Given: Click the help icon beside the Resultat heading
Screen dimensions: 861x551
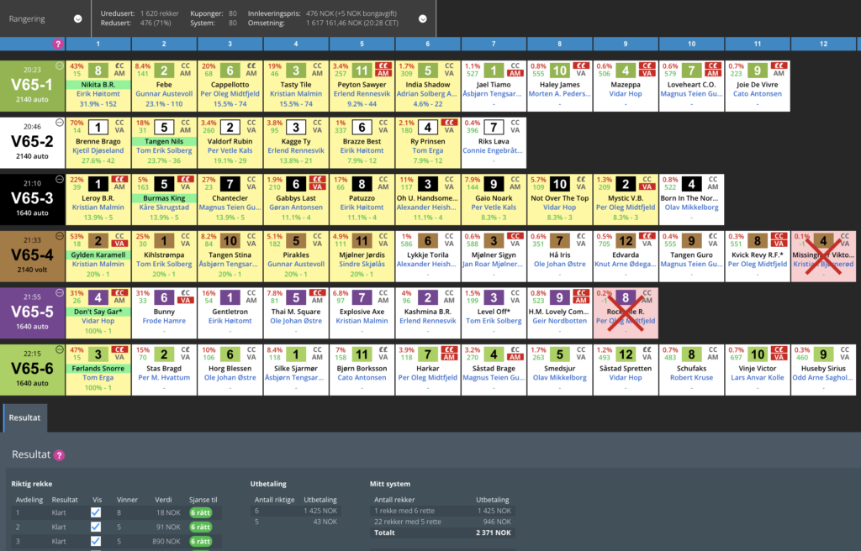Looking at the screenshot, I should coord(60,455).
